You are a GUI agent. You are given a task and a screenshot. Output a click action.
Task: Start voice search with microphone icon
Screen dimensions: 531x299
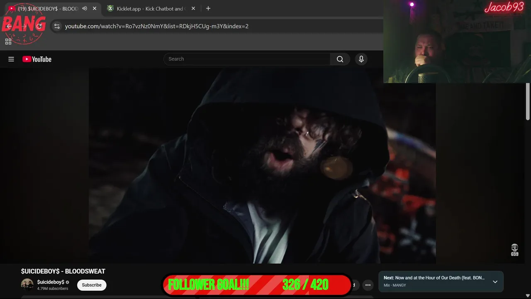361,59
